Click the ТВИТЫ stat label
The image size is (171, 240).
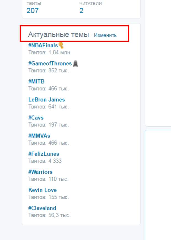pos(34,4)
